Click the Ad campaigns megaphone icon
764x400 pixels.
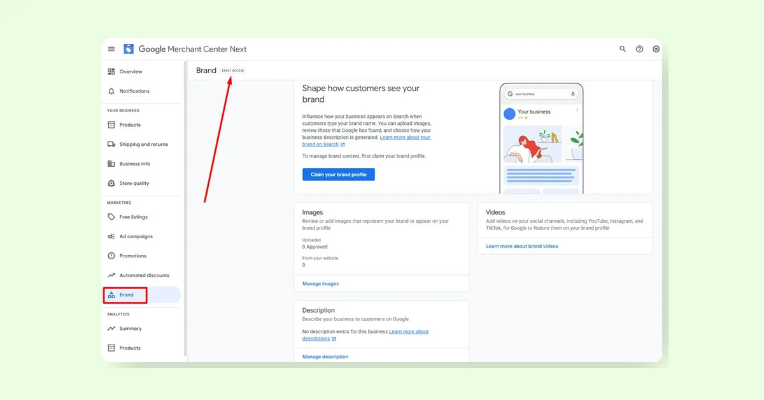111,236
